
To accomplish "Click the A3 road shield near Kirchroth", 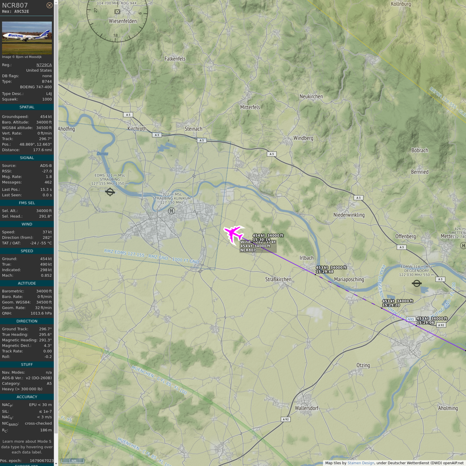I will click(128, 115).
